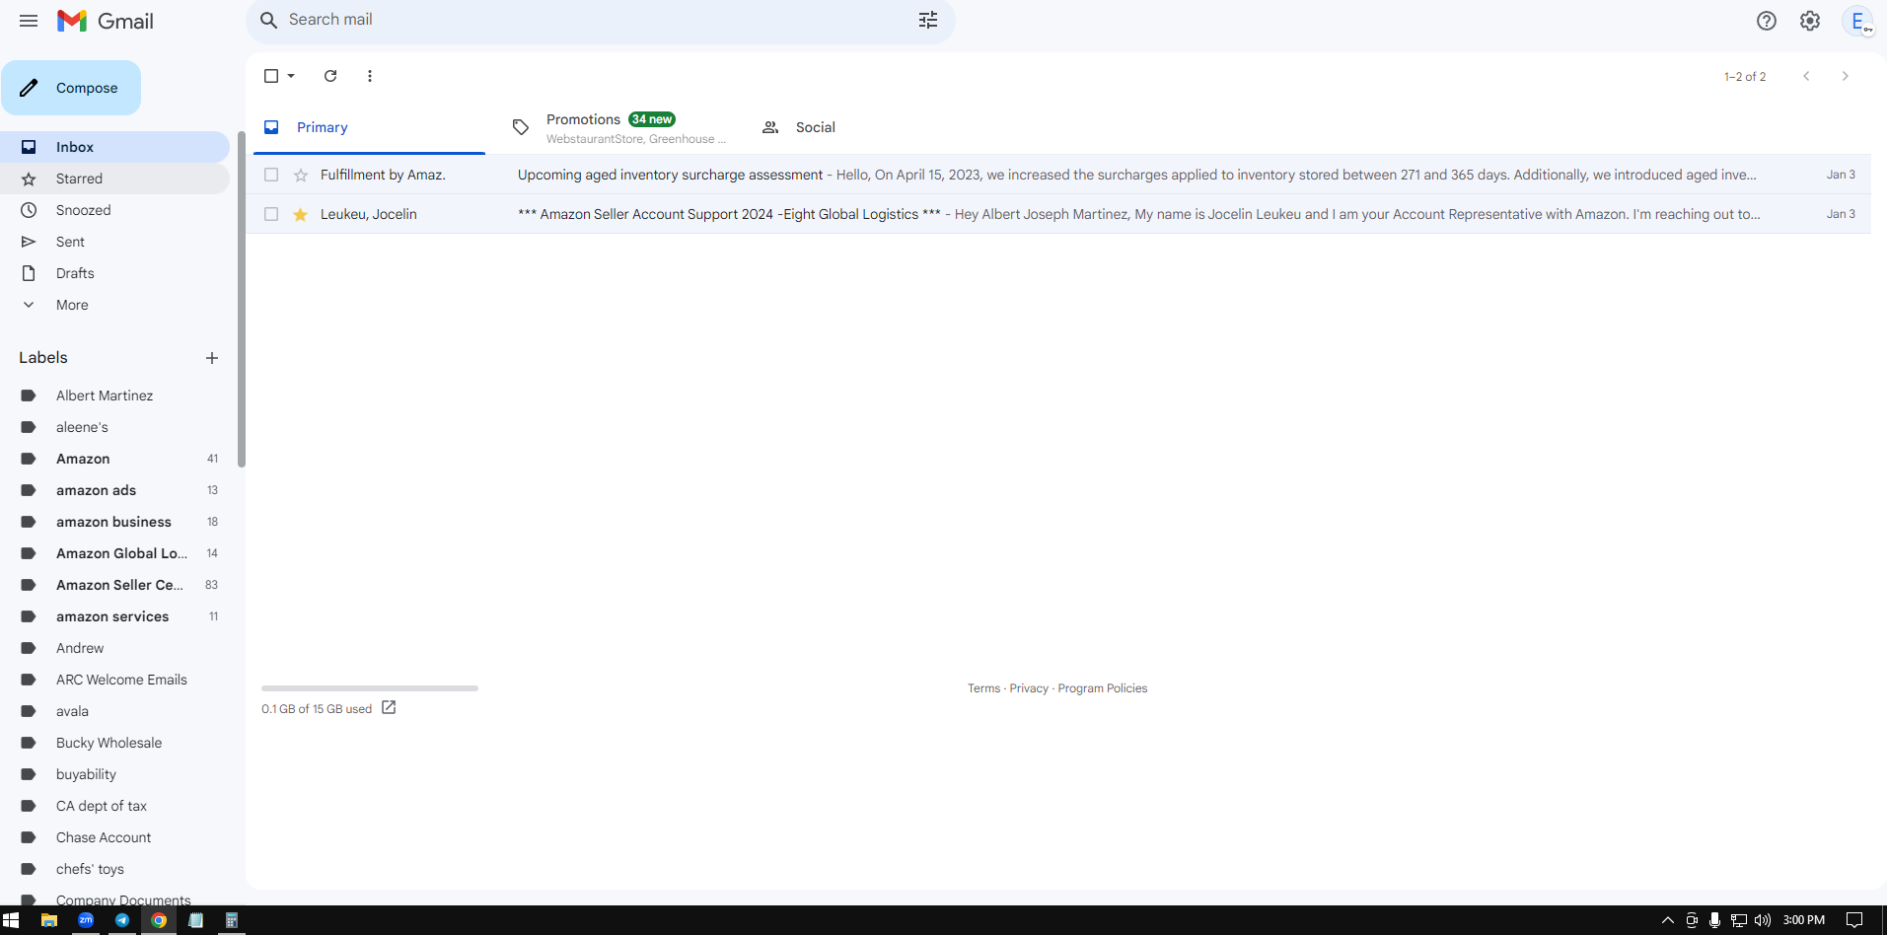Open the Settings gear icon
This screenshot has width=1887, height=935.
click(x=1810, y=21)
